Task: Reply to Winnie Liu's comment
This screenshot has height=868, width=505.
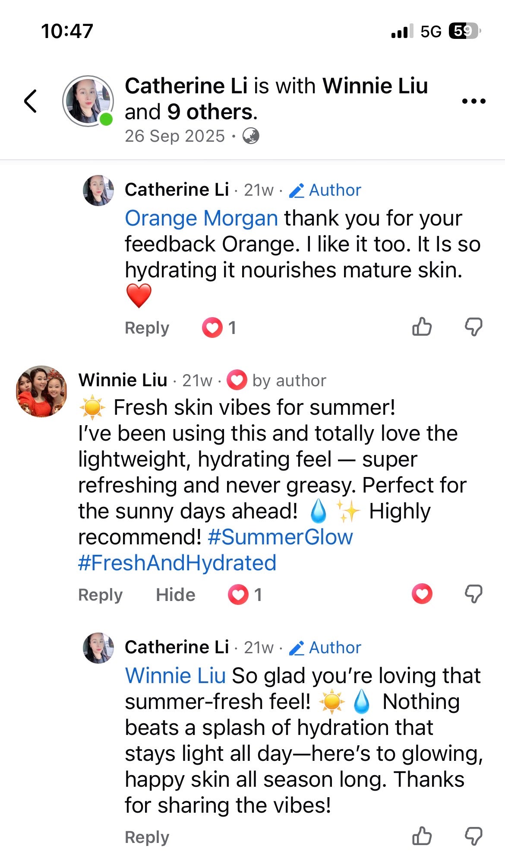Action: pyautogui.click(x=100, y=595)
